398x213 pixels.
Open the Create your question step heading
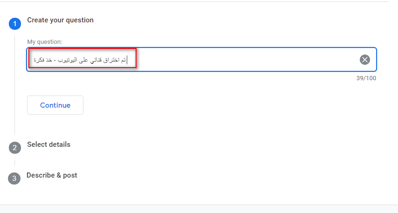[61, 20]
